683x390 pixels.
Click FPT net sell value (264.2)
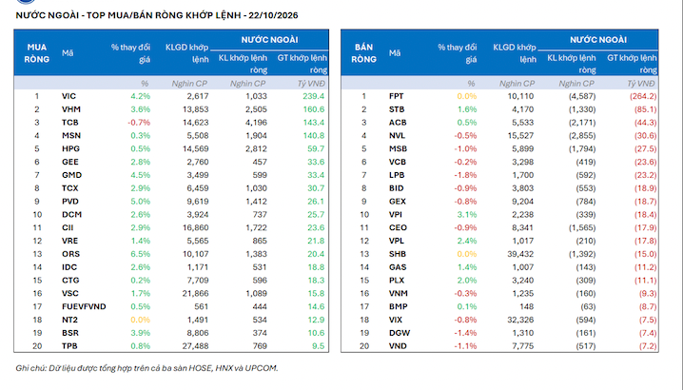click(x=643, y=96)
